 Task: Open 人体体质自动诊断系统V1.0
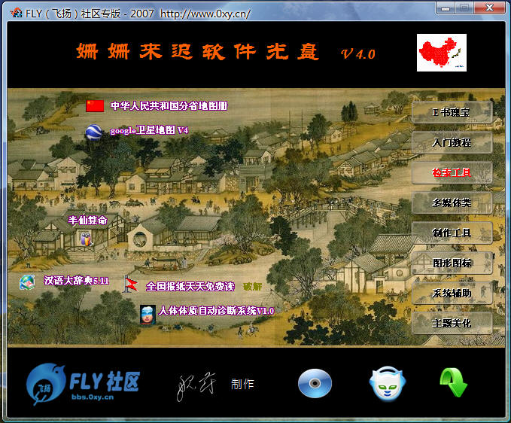tap(217, 311)
